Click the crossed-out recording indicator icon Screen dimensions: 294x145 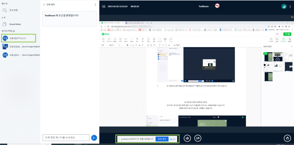tap(217, 6)
